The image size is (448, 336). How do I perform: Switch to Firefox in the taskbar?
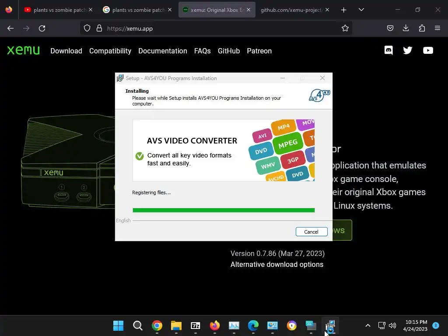(x=214, y=325)
